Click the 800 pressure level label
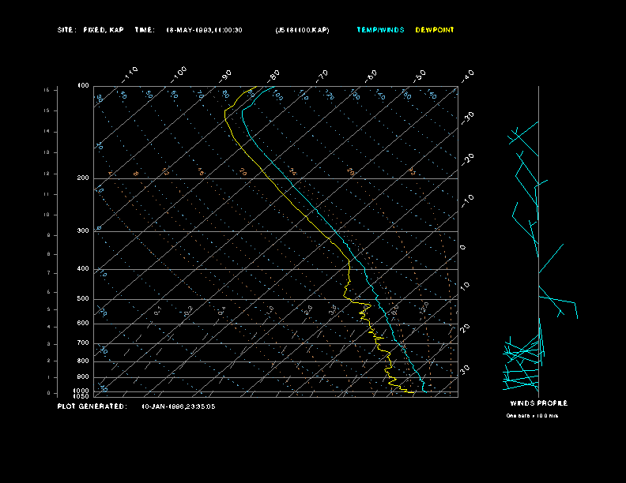Screen dimensions: 626x483 point(83,361)
